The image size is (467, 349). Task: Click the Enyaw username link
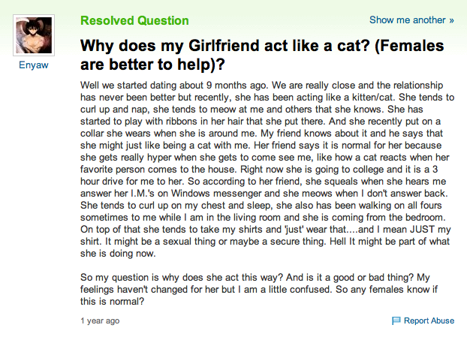coord(34,65)
